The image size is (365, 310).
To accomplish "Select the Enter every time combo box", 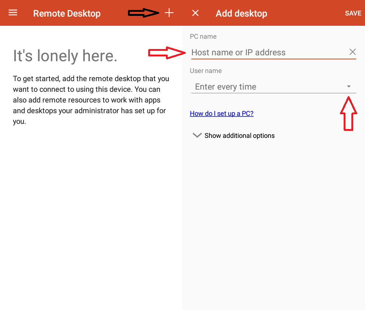I will click(274, 87).
